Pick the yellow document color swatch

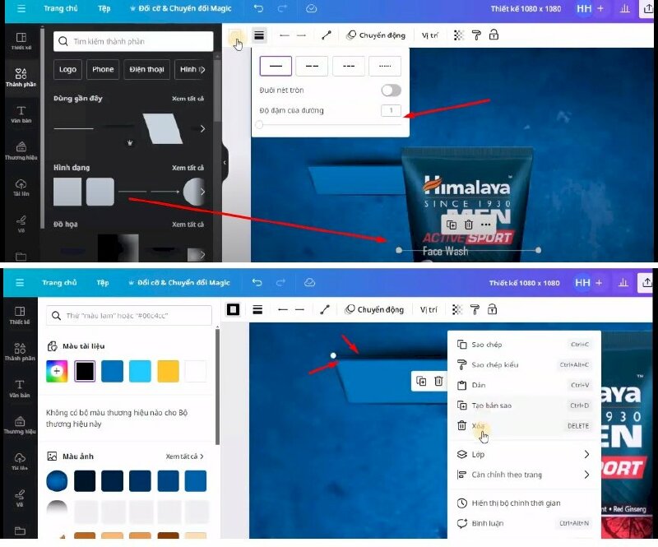coord(168,372)
